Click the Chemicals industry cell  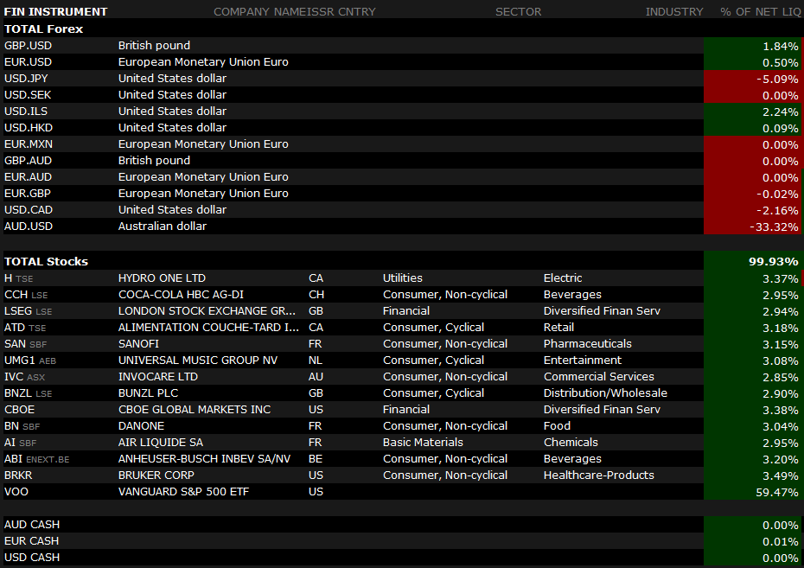[x=571, y=443]
